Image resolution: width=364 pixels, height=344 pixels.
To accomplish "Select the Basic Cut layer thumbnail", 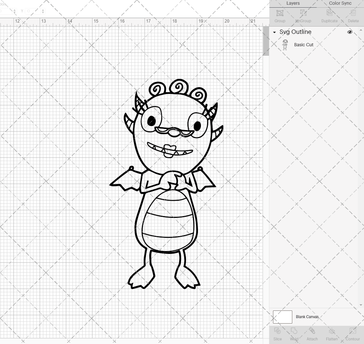I will click(285, 45).
